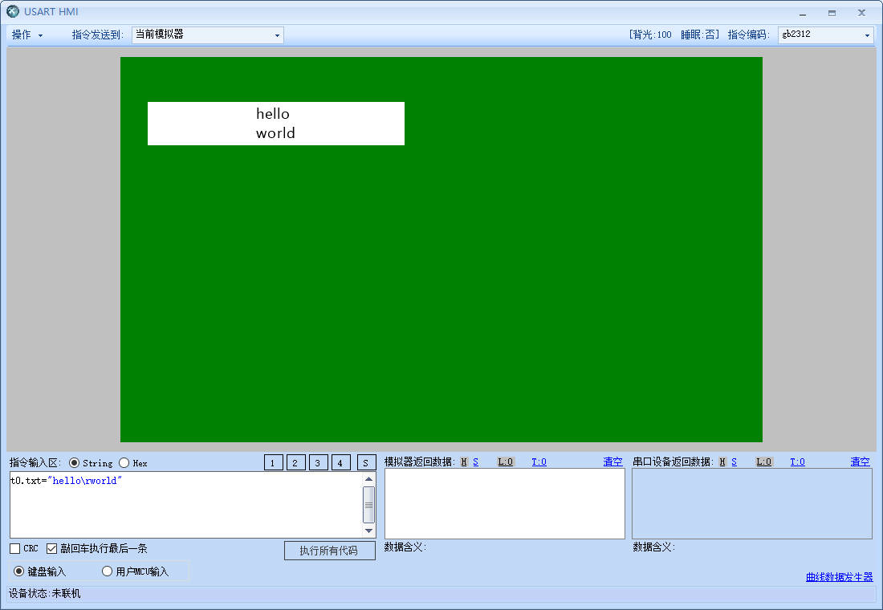The image size is (883, 610).
Task: Click the hello world text box on simulator
Action: pos(275,124)
